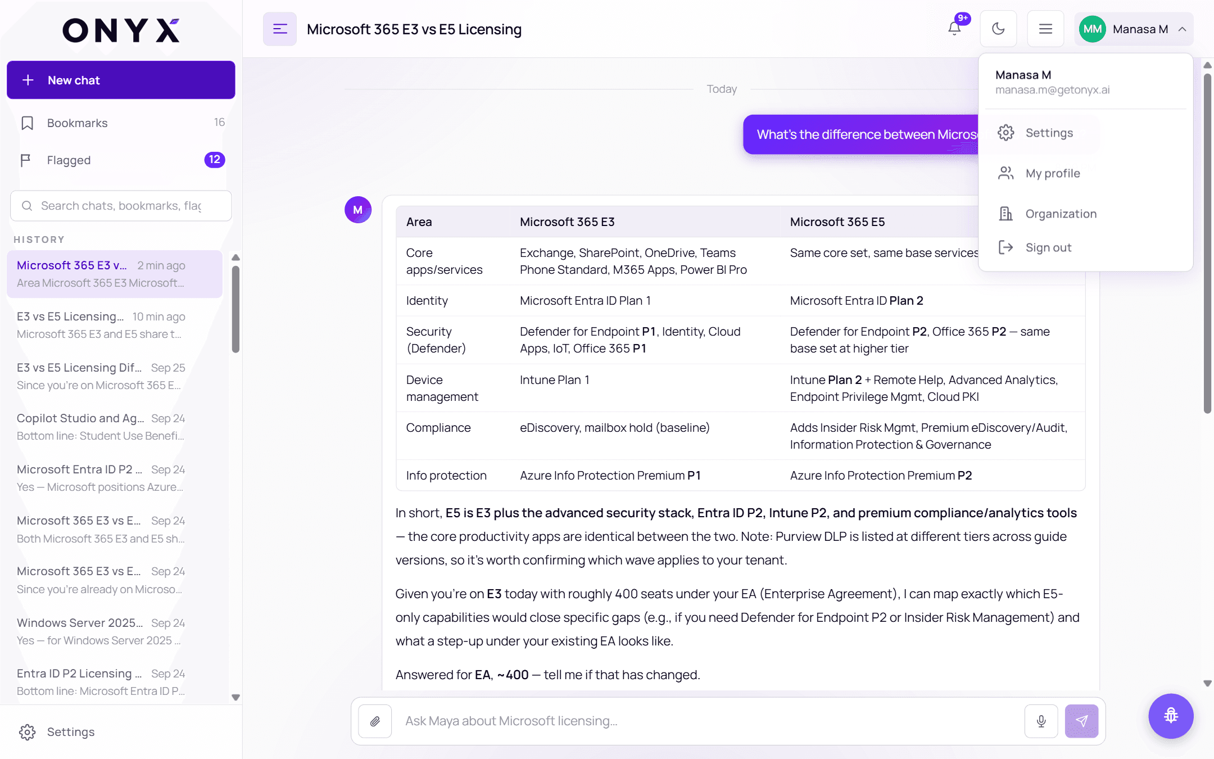Click the My profile people icon
1214x759 pixels.
point(1005,173)
